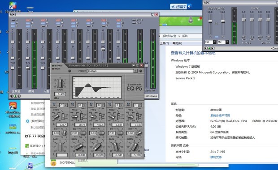Click the ADC CD mixer fader
Screen dimensions: 278x170
[252, 20]
